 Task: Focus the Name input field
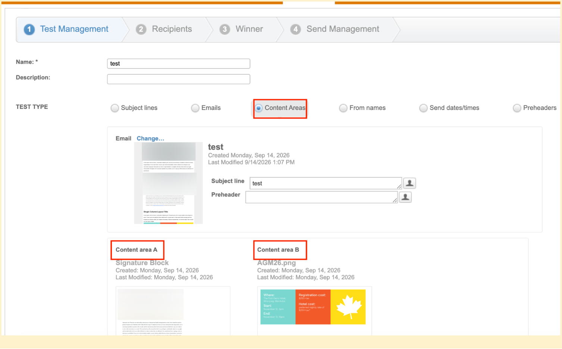[x=178, y=63]
